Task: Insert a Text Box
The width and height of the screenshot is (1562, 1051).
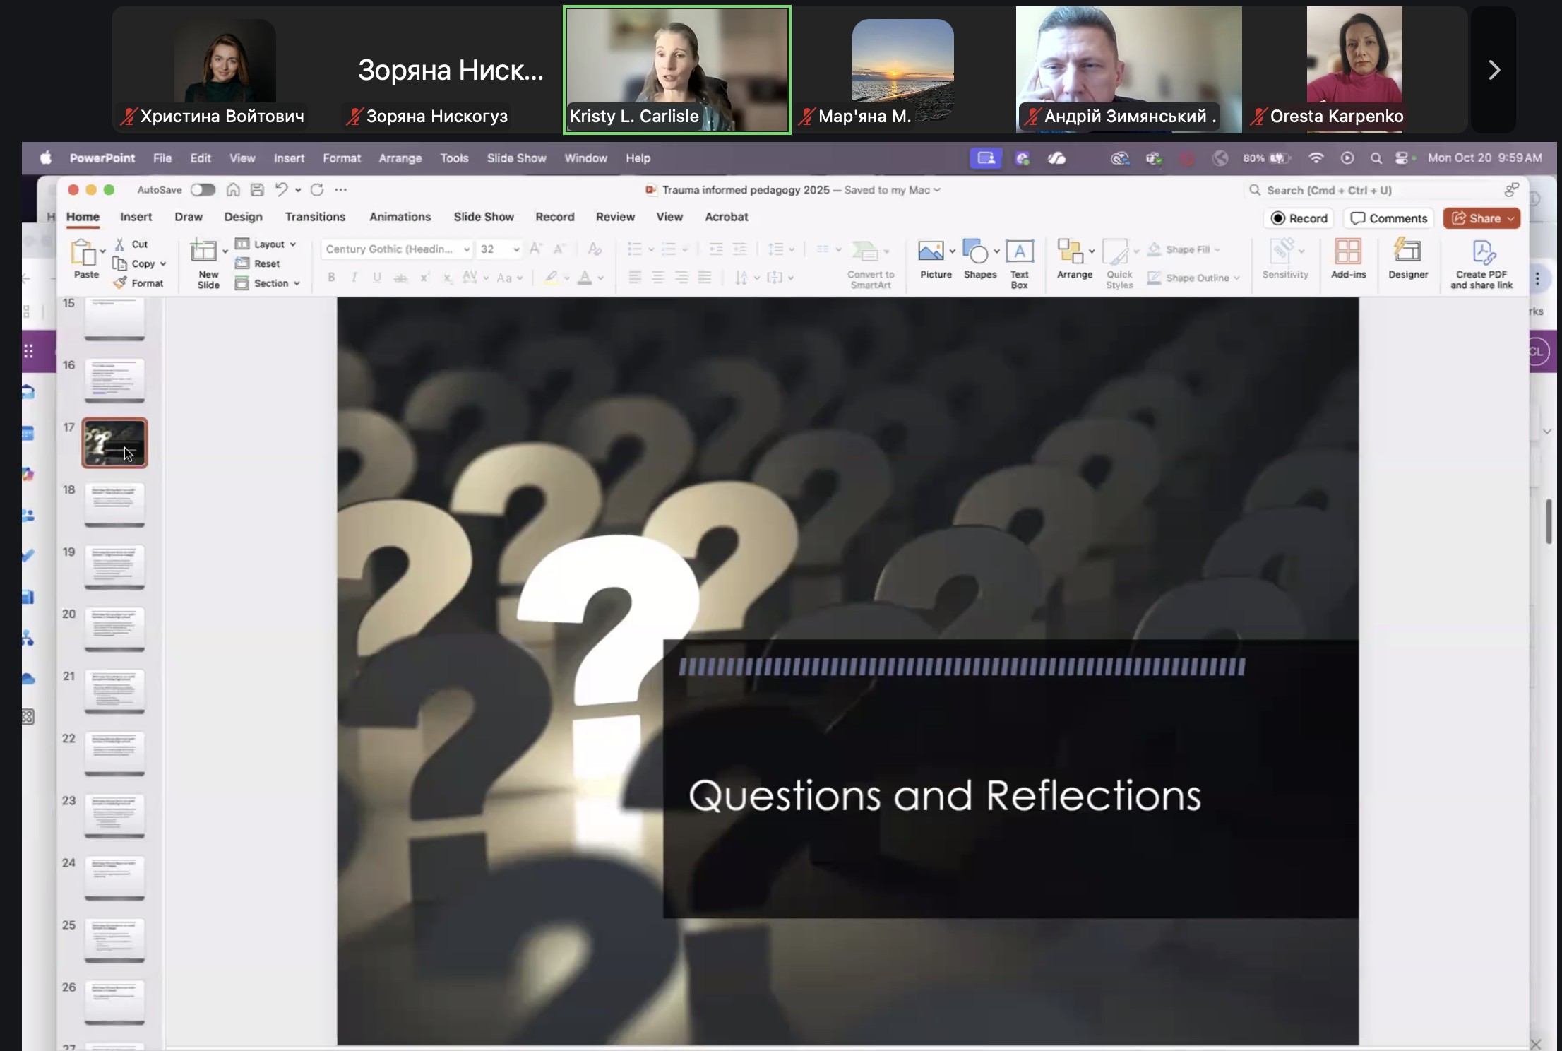Action: tap(1019, 251)
